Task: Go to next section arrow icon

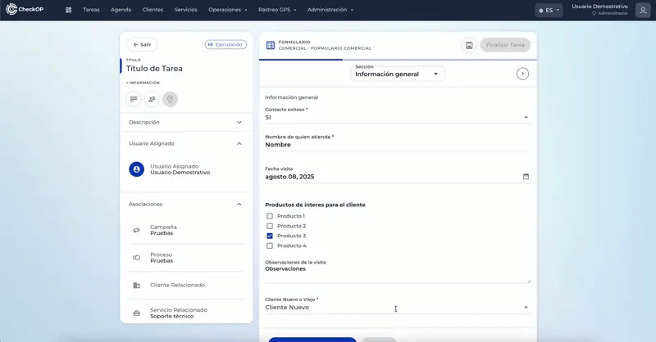Action: (x=522, y=74)
